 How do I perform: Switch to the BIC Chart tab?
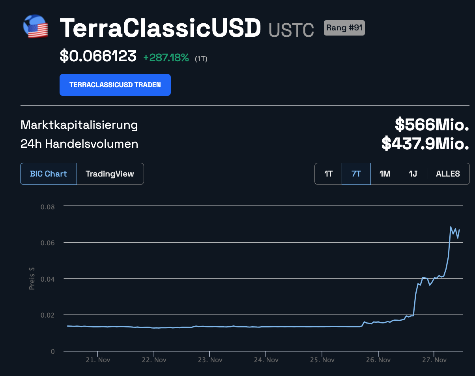tap(49, 174)
